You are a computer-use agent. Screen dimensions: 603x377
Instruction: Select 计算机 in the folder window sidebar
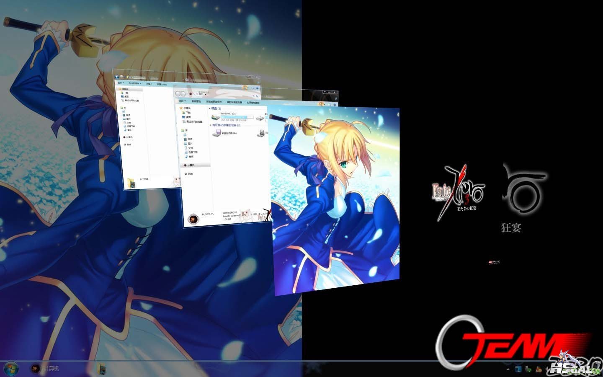129,137
